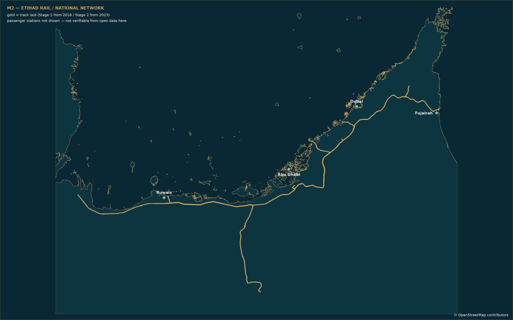
Task: Click the "M2 — ETIHAD RAIL / NATIONAL NETWORK" title
Action: tap(55, 8)
